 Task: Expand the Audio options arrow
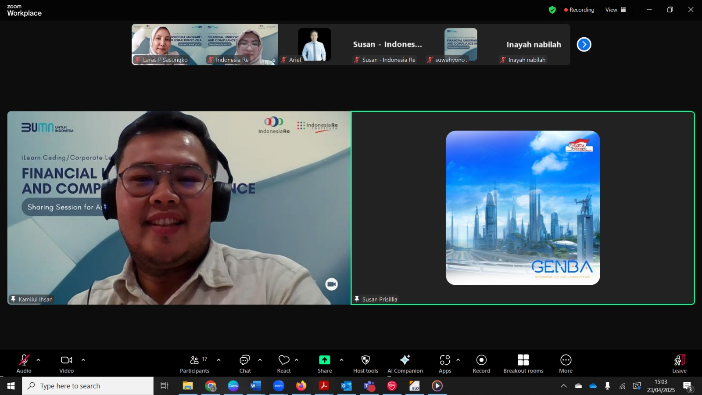pos(39,360)
